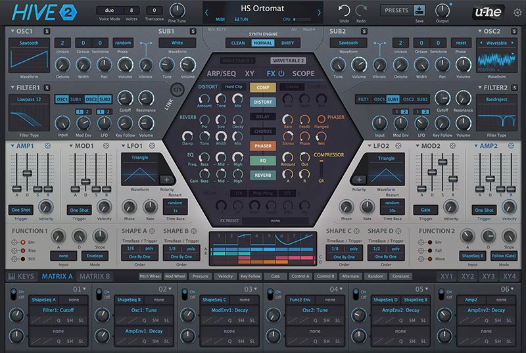Click the FILTER1 solo S button
The width and height of the screenshot is (526, 353).
[47, 87]
